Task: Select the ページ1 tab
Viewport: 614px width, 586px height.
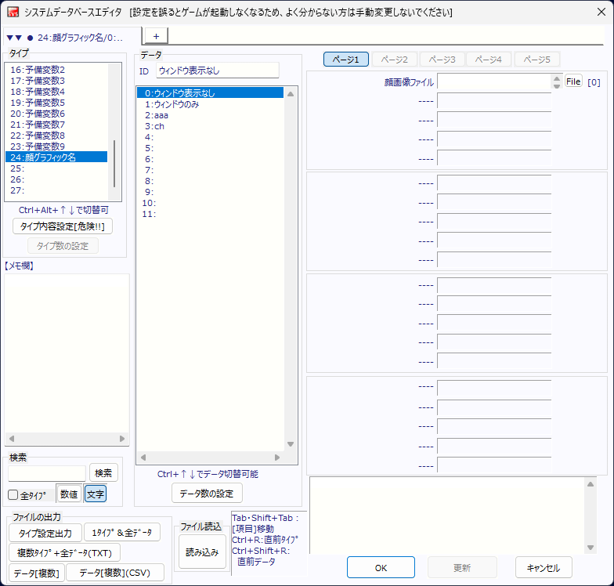Action: coord(345,60)
